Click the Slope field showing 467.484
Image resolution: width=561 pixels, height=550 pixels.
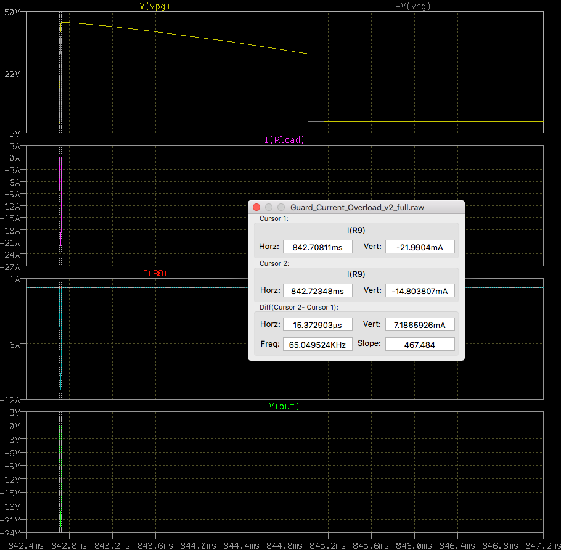[420, 344]
